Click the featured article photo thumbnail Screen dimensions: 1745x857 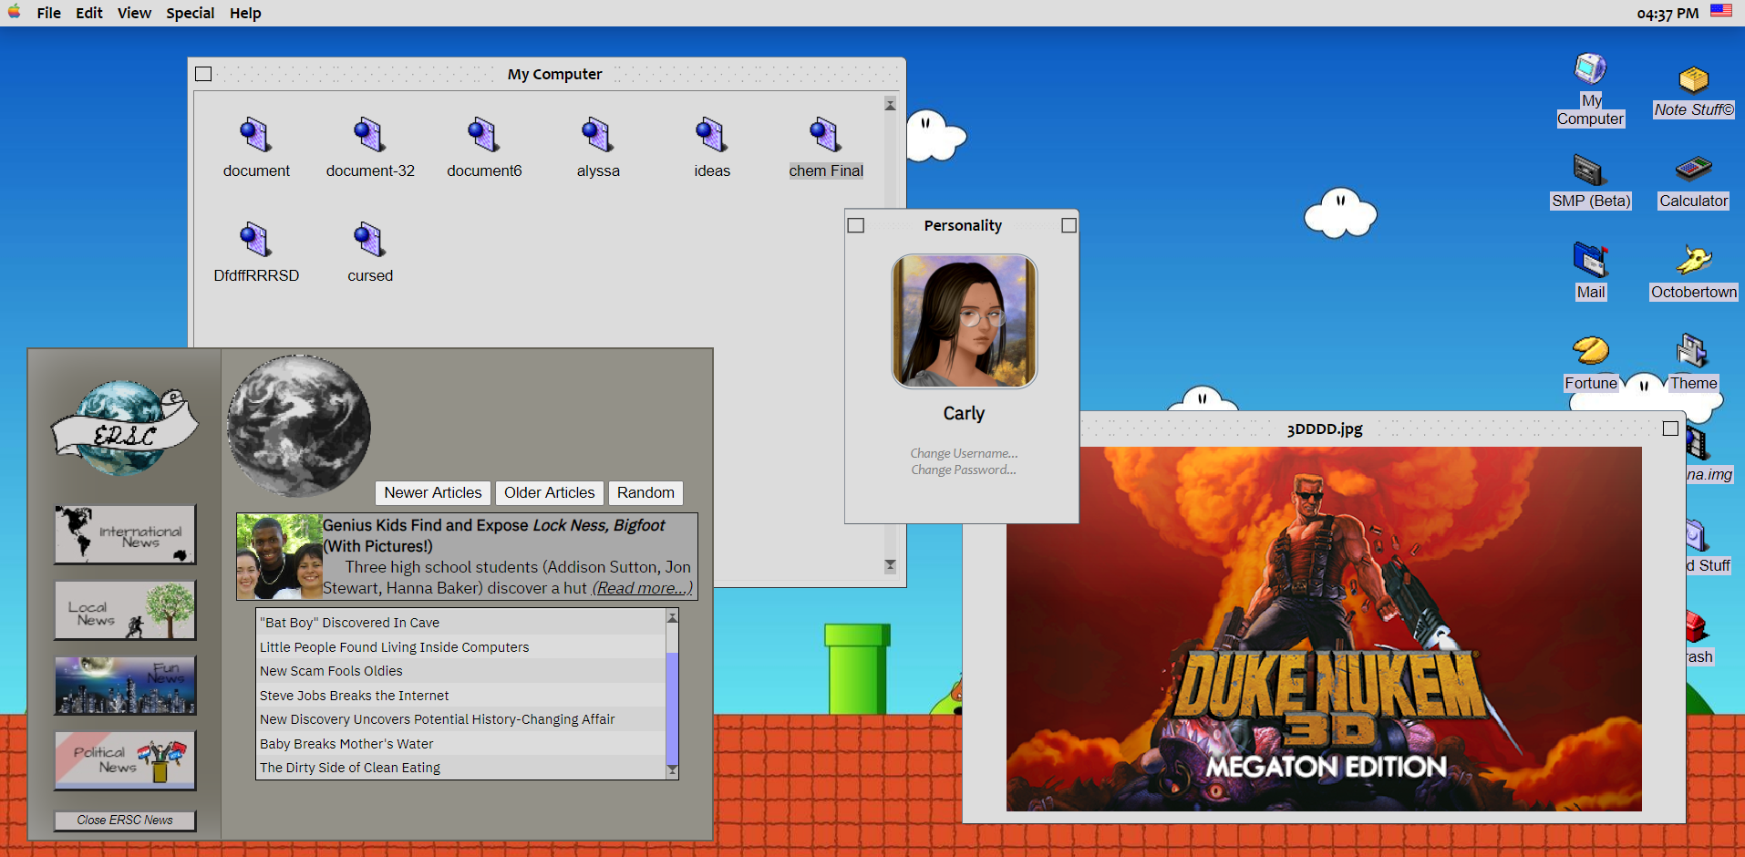pos(279,556)
